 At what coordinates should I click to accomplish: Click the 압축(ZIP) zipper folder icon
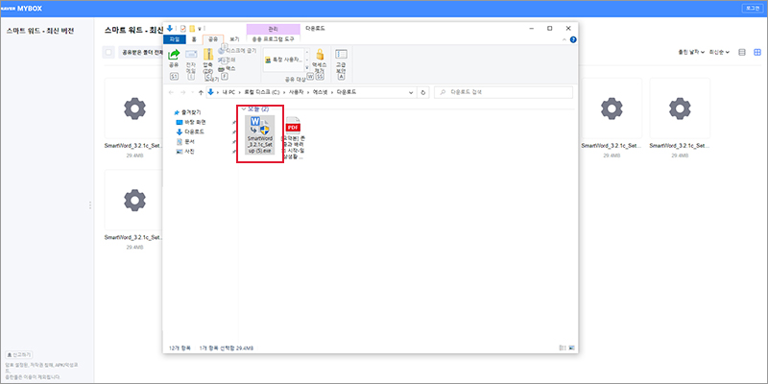point(207,55)
